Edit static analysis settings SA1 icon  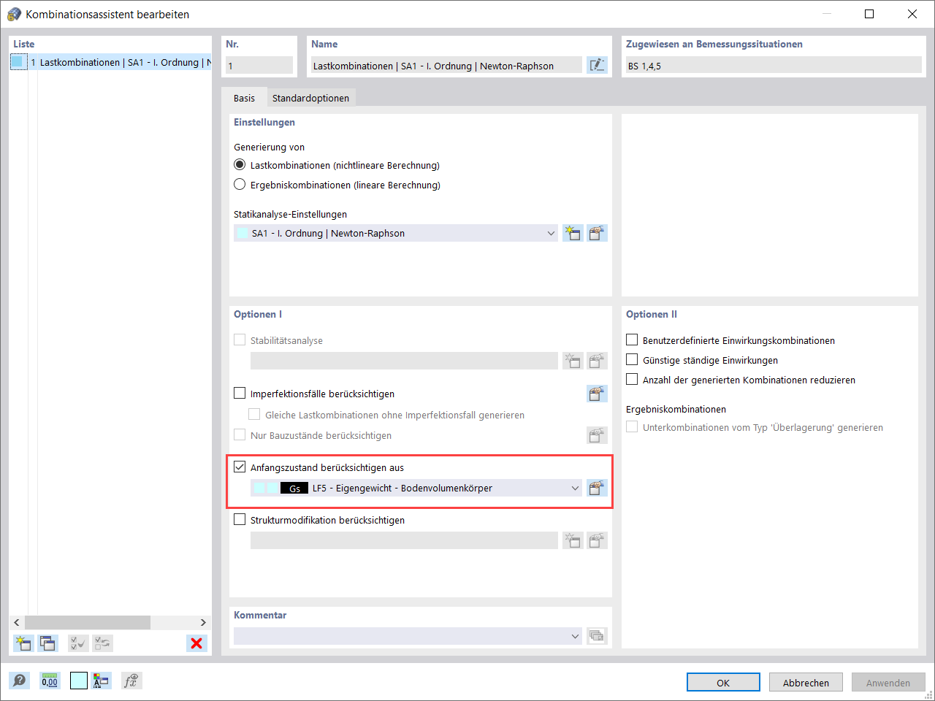pos(598,234)
